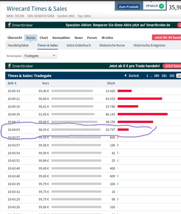Open the Xetra Orderbuch sub-tab
The height and width of the screenshot is (214, 181).
click(79, 45)
